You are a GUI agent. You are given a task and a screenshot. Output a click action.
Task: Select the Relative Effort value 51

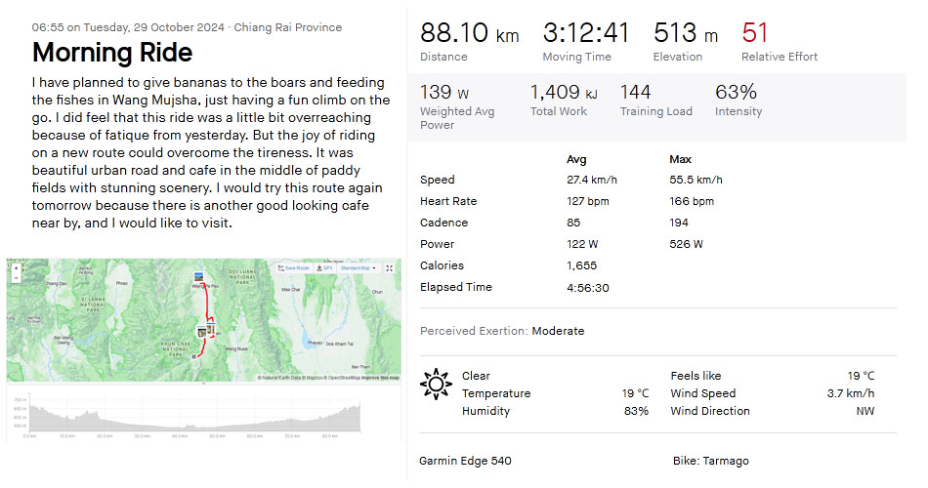point(754,32)
